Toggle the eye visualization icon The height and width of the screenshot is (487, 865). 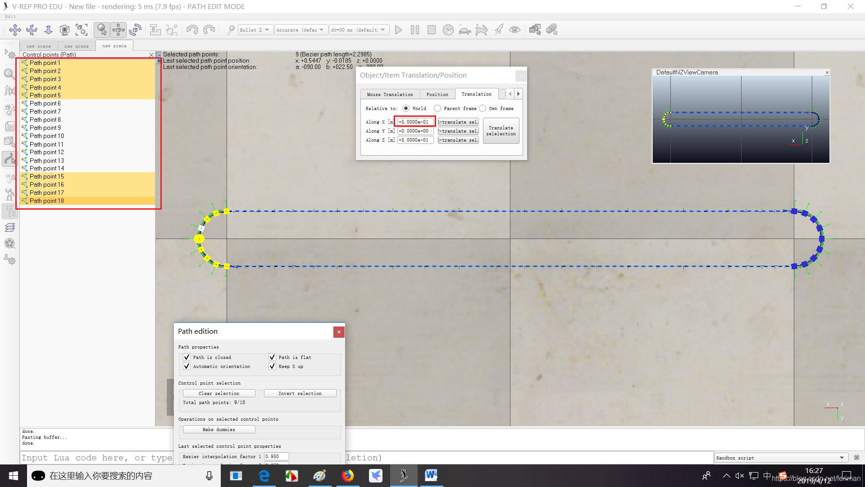[514, 30]
